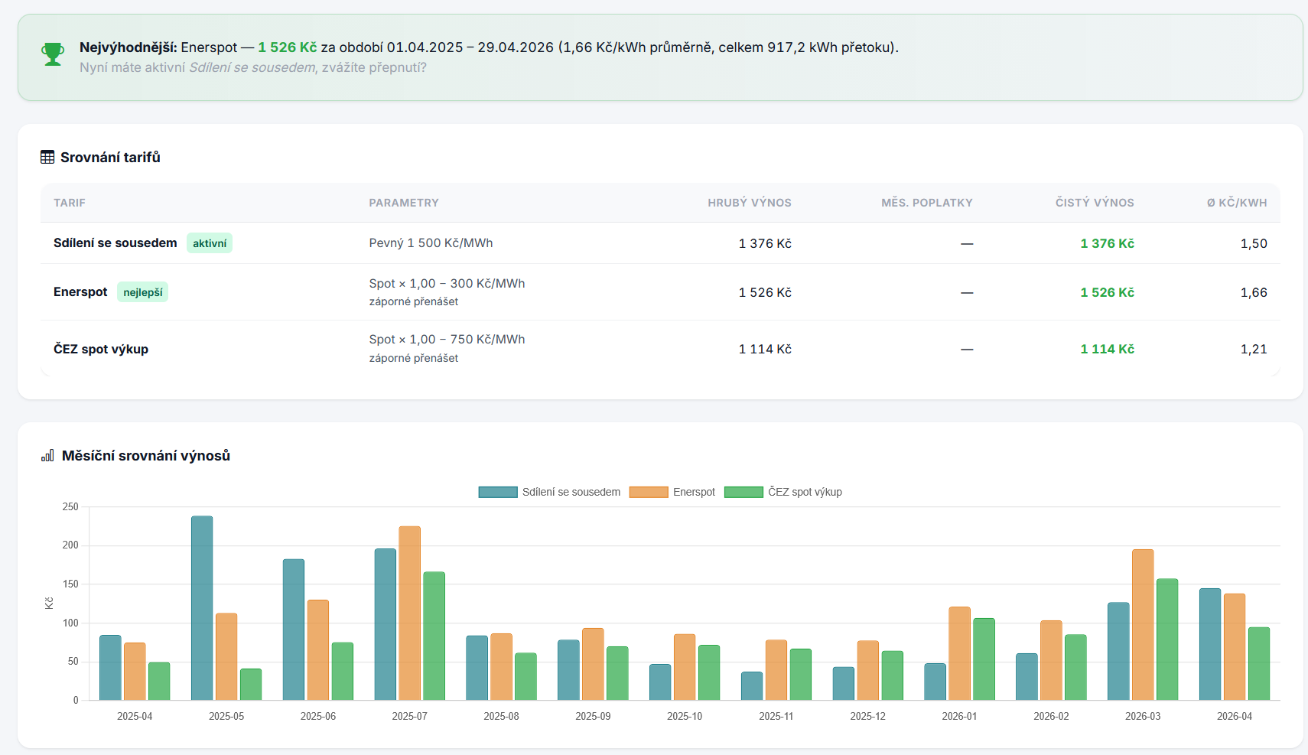Toggle the Enerspot legend series

694,492
